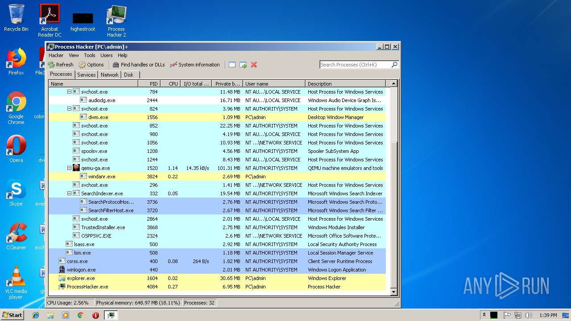
Task: Select the ProcessHacker.exe process icon
Action: point(62,287)
